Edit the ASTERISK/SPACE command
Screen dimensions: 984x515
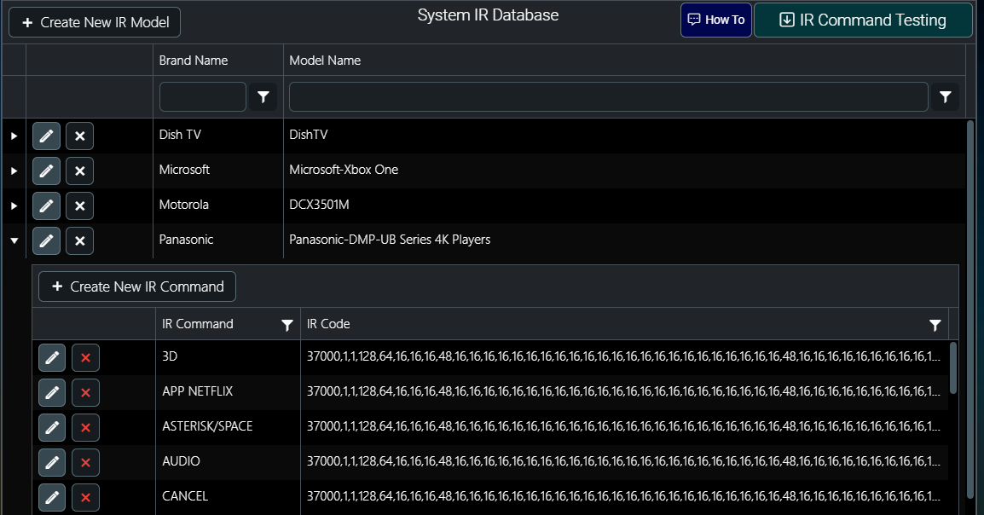[52, 428]
